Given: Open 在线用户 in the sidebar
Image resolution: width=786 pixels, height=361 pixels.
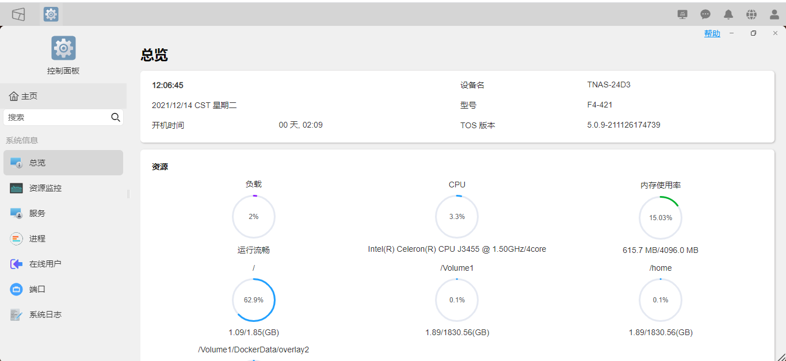Looking at the screenshot, I should 63,264.
